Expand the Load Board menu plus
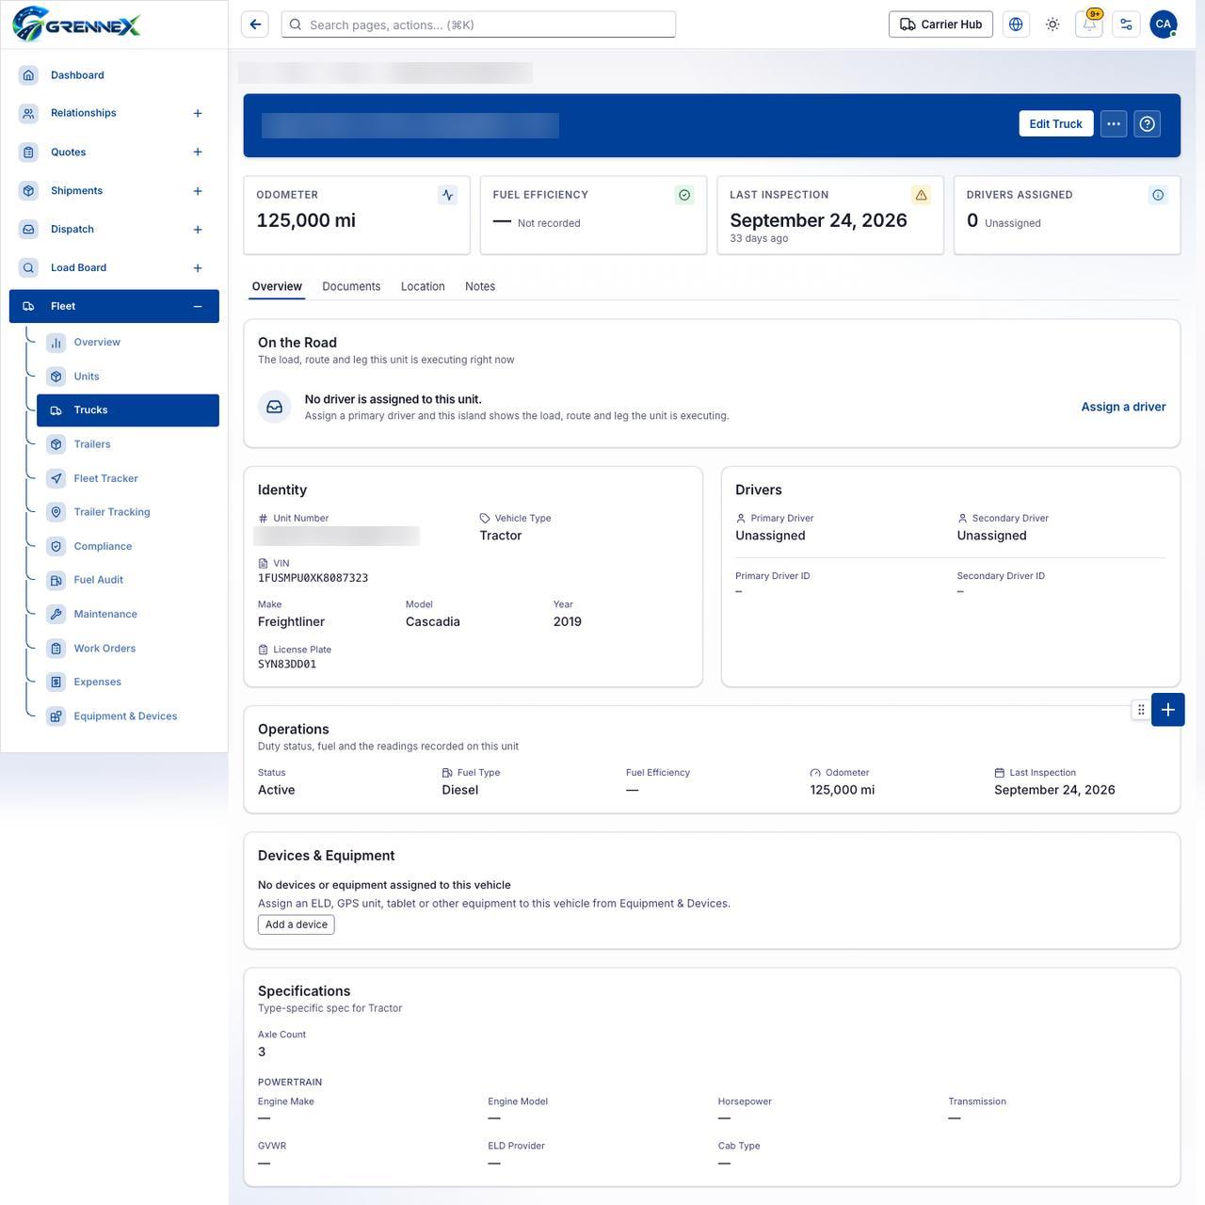 click(x=198, y=268)
